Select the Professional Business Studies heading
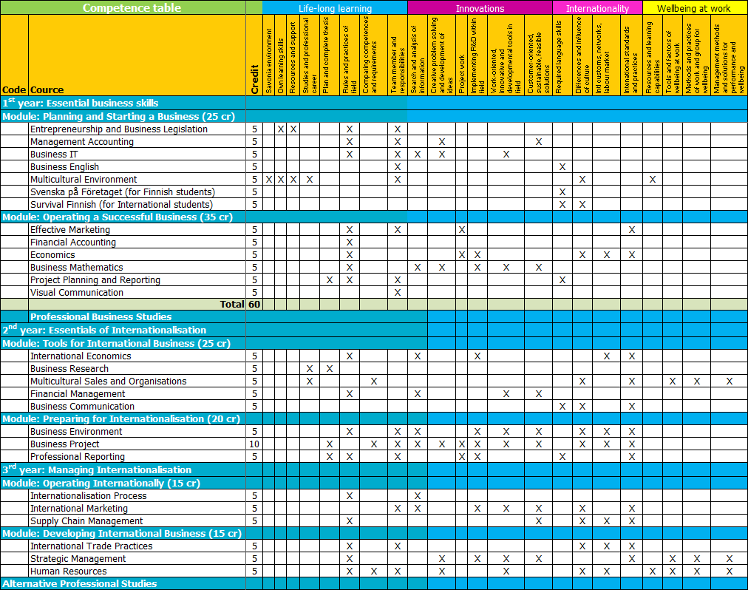The width and height of the screenshot is (748, 590). pos(101,317)
